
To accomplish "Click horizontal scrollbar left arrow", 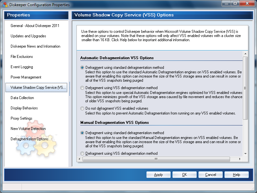I will pyautogui.click(x=79, y=159).
